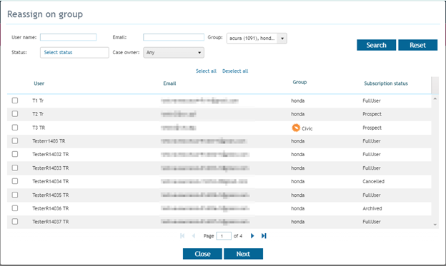
Task: Click the Reset button
Action: tap(418, 45)
